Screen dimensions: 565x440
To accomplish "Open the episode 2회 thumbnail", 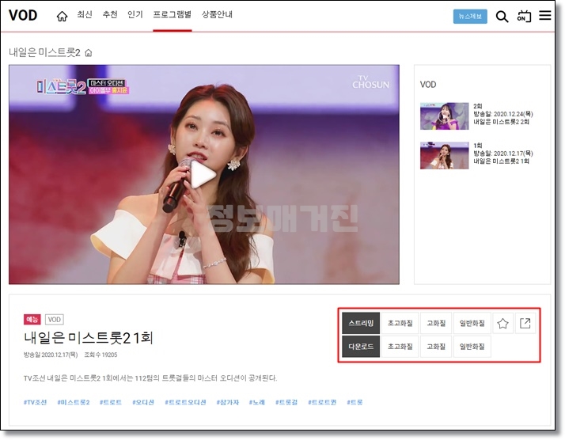I will [444, 116].
